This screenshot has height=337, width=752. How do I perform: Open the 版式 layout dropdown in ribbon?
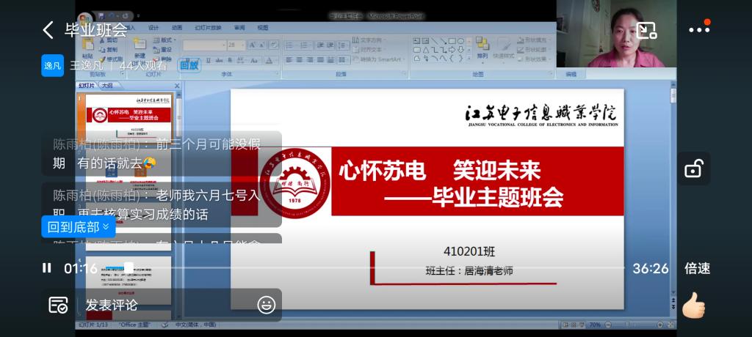[165, 40]
